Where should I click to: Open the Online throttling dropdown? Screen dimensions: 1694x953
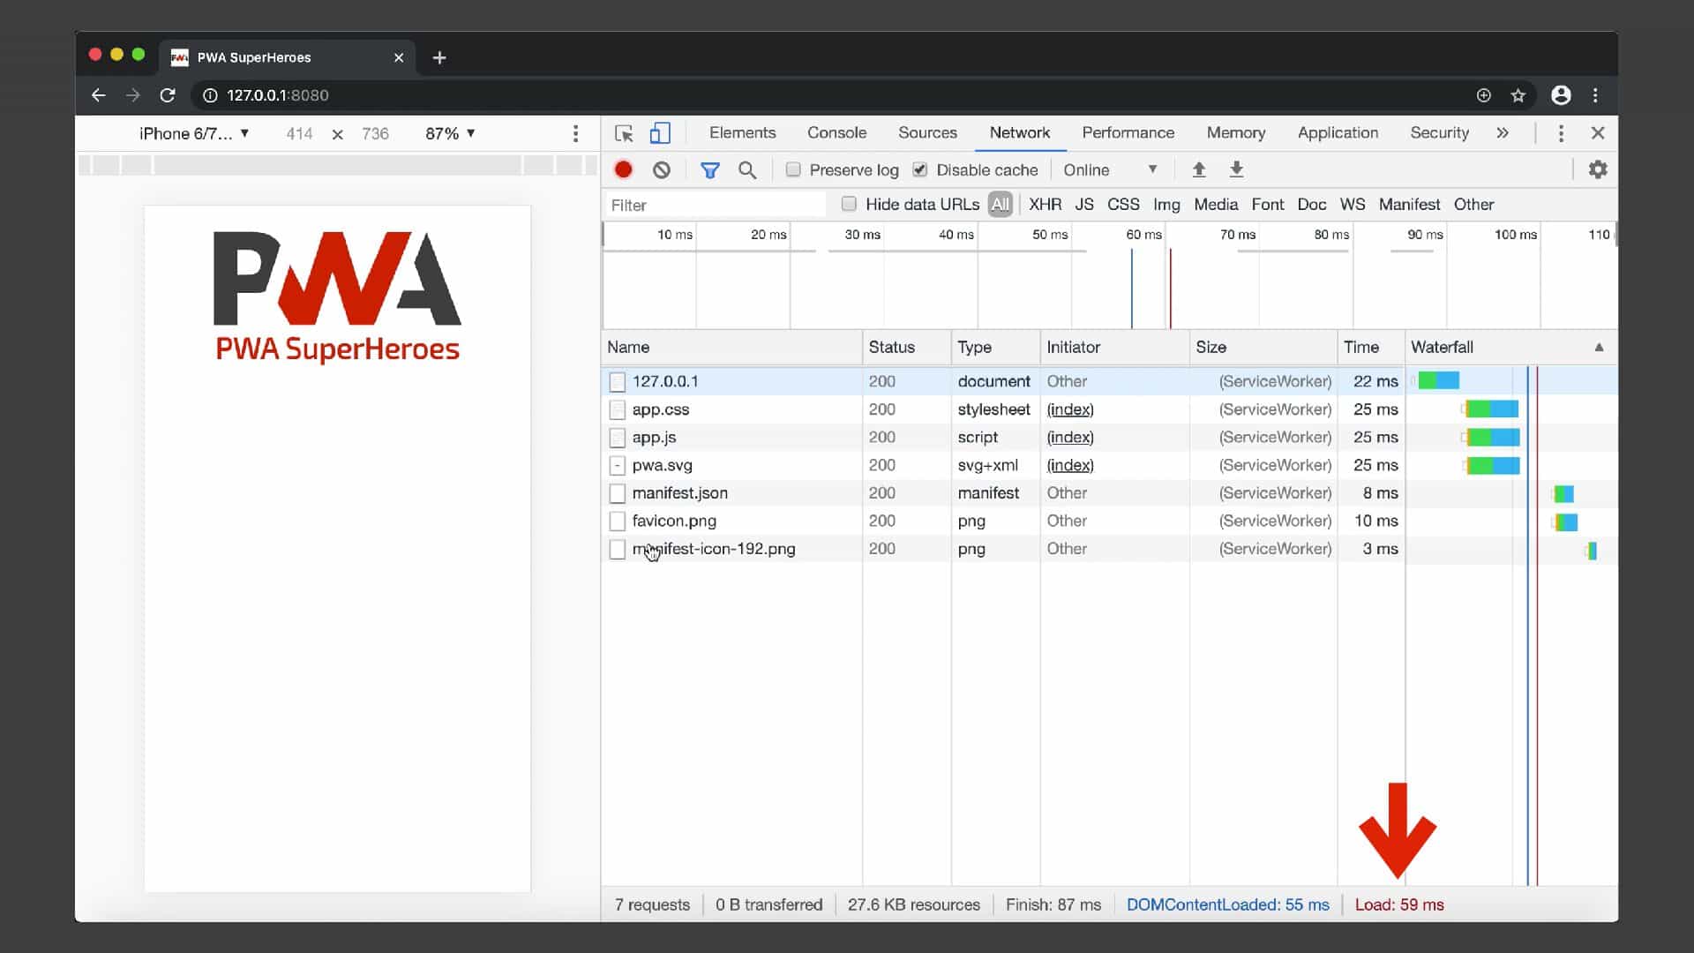(1110, 169)
